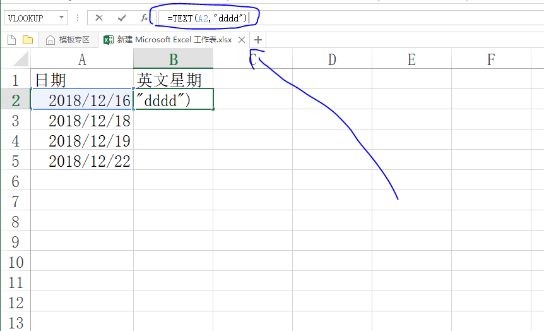Click the cell containing 日期
This screenshot has height=331, width=544.
click(82, 80)
